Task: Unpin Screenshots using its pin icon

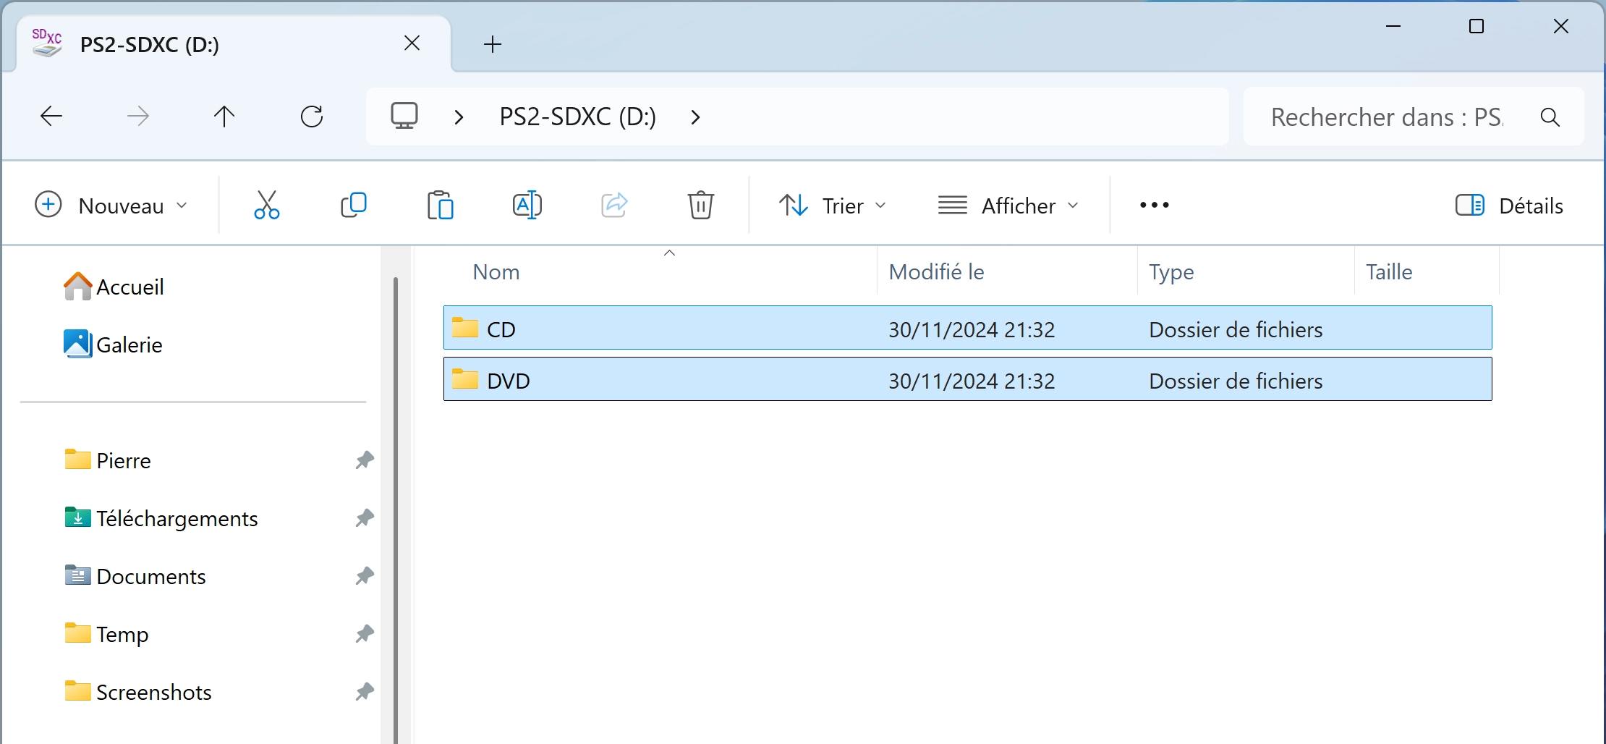Action: [365, 692]
